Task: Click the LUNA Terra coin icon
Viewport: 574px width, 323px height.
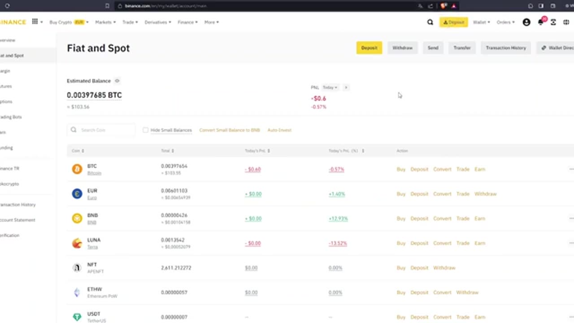Action: point(77,243)
